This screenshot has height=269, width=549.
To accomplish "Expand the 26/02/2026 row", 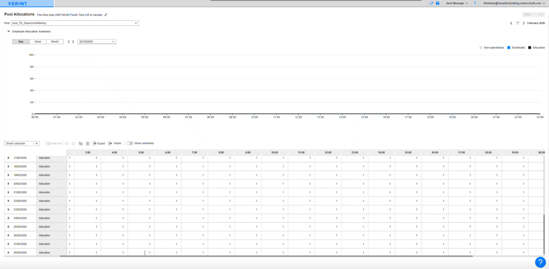I will [9, 235].
